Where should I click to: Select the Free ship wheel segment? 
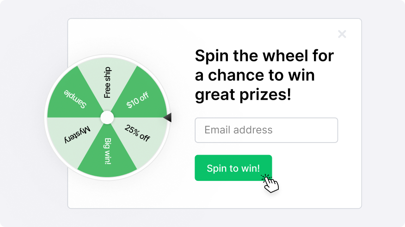click(107, 83)
